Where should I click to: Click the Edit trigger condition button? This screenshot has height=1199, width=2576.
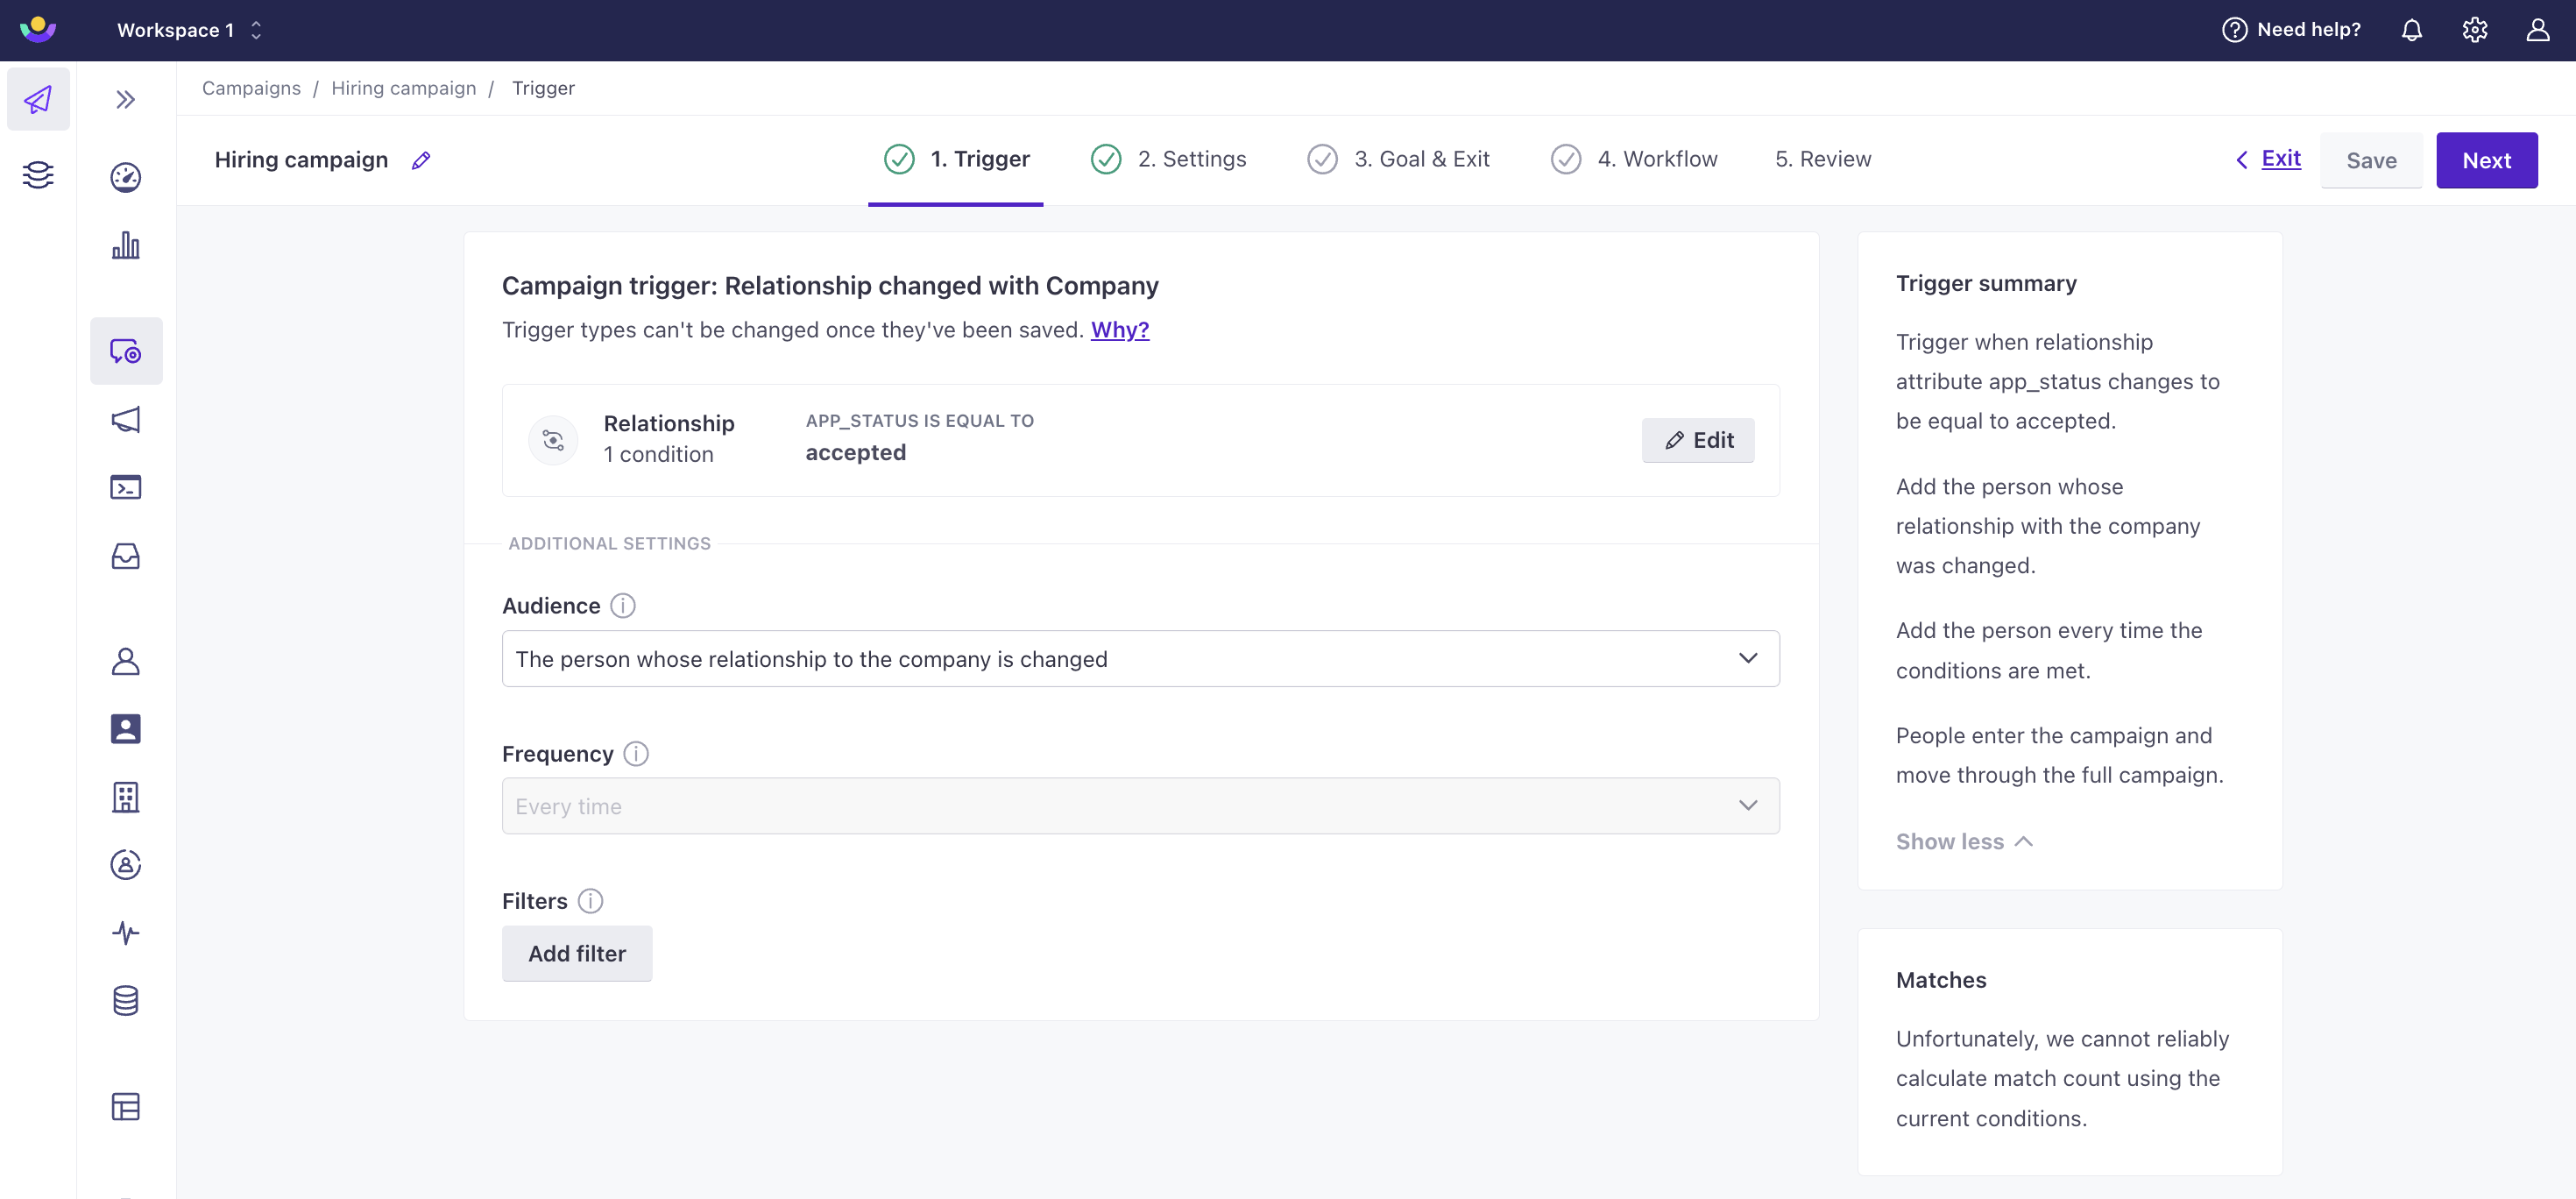click(x=1697, y=438)
